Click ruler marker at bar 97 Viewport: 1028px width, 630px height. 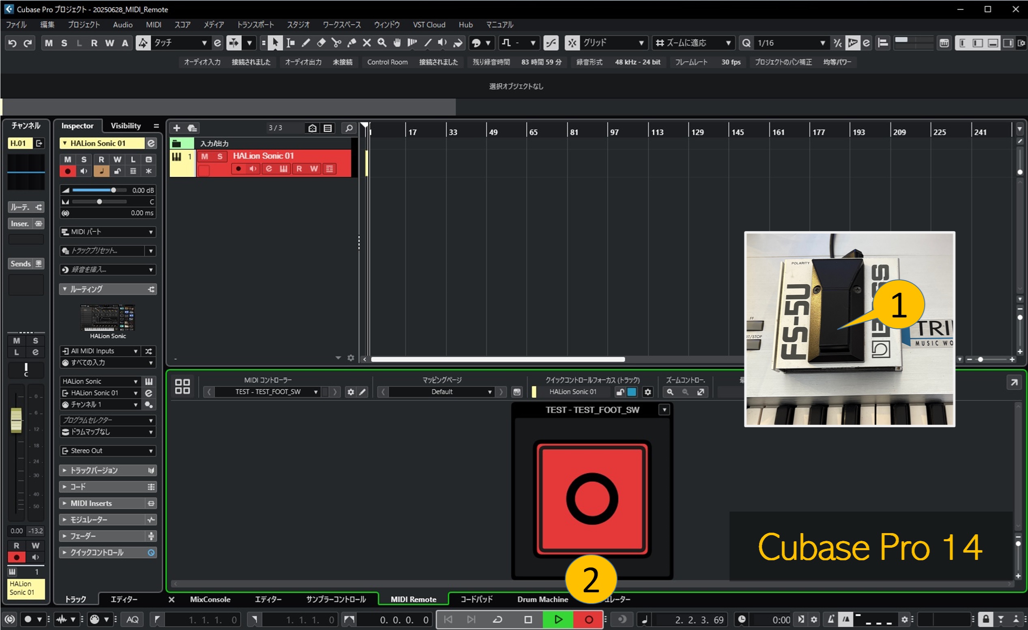(x=614, y=132)
